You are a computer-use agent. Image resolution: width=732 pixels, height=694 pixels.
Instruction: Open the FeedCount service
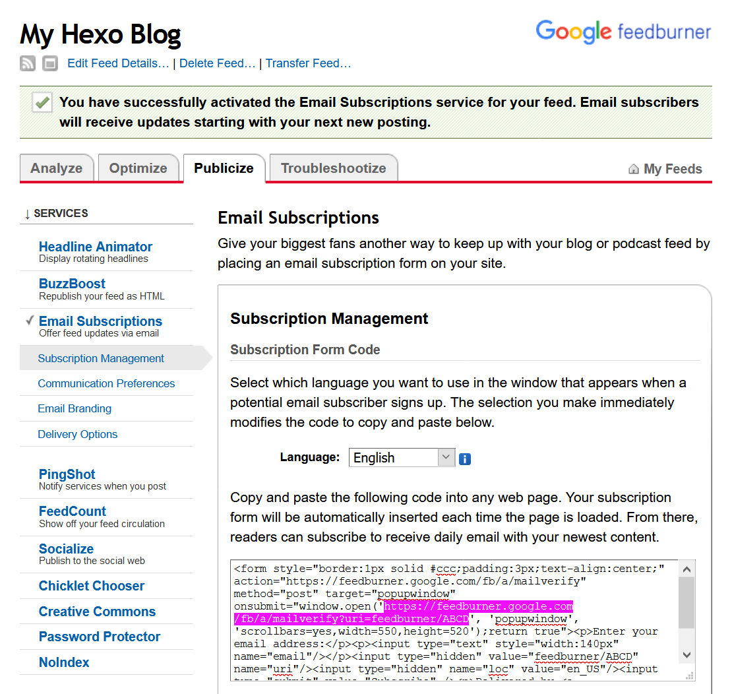(73, 511)
